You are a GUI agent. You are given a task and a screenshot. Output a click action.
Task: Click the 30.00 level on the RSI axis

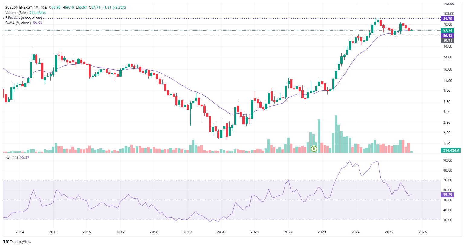coord(448,220)
